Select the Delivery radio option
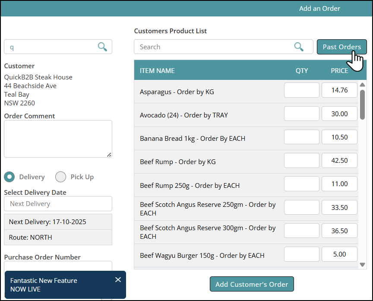The image size is (373, 301). point(9,177)
